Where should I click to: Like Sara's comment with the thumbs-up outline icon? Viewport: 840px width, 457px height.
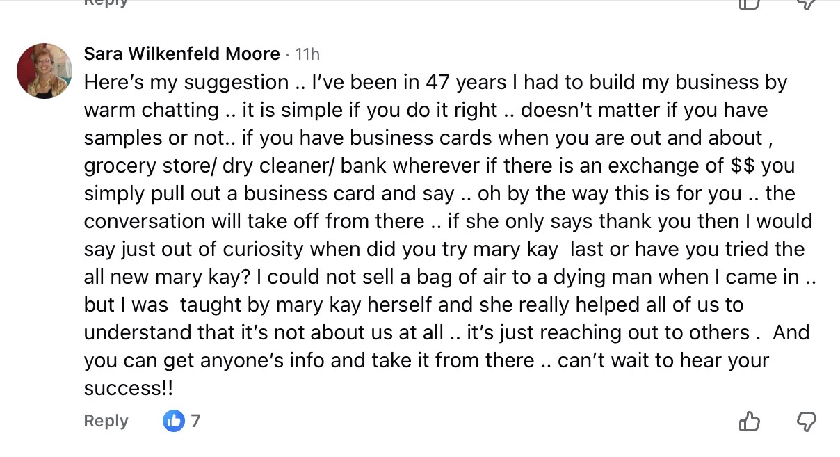tap(749, 421)
